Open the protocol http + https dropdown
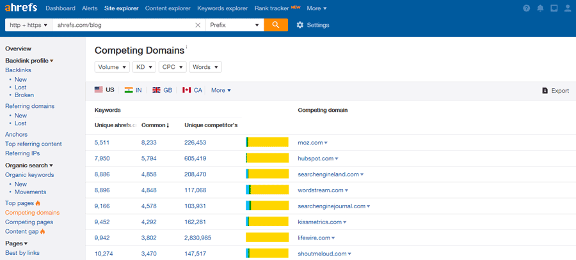This screenshot has height=260, width=576. tap(29, 26)
